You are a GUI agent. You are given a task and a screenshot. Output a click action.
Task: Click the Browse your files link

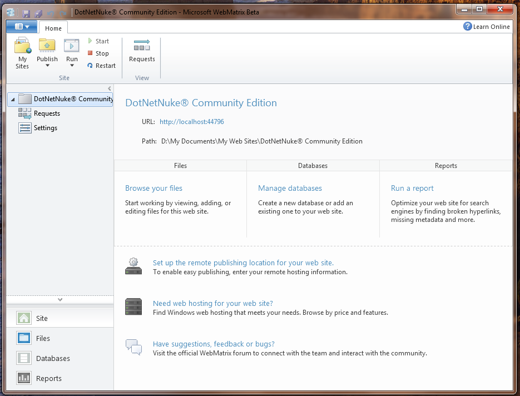[153, 189]
